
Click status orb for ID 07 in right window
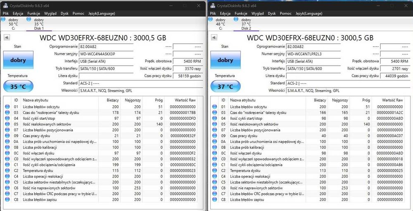click(215, 130)
